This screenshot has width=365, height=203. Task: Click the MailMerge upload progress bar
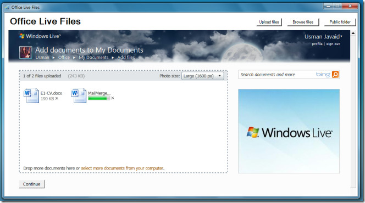tap(99, 98)
